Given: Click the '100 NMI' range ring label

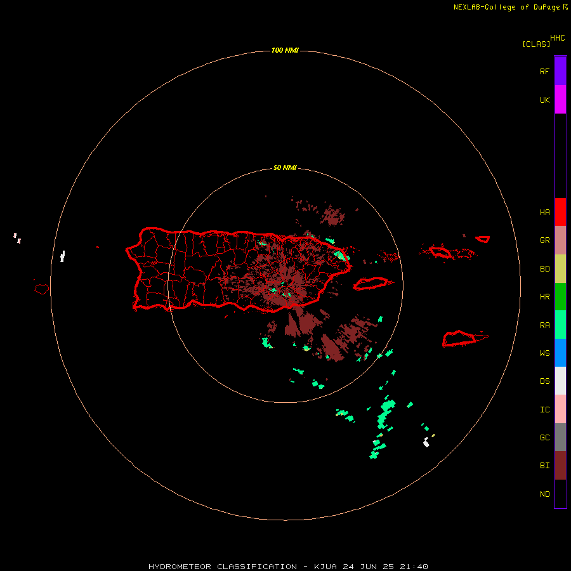Looking at the screenshot, I should 285,50.
